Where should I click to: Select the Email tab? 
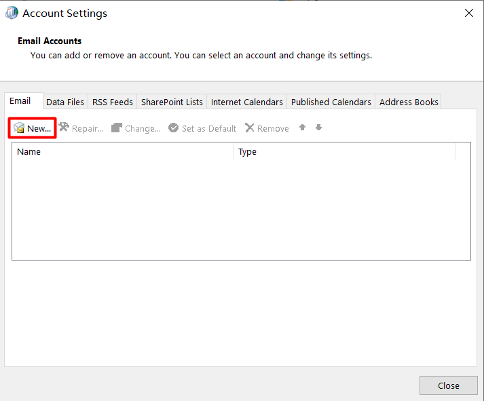pos(20,101)
